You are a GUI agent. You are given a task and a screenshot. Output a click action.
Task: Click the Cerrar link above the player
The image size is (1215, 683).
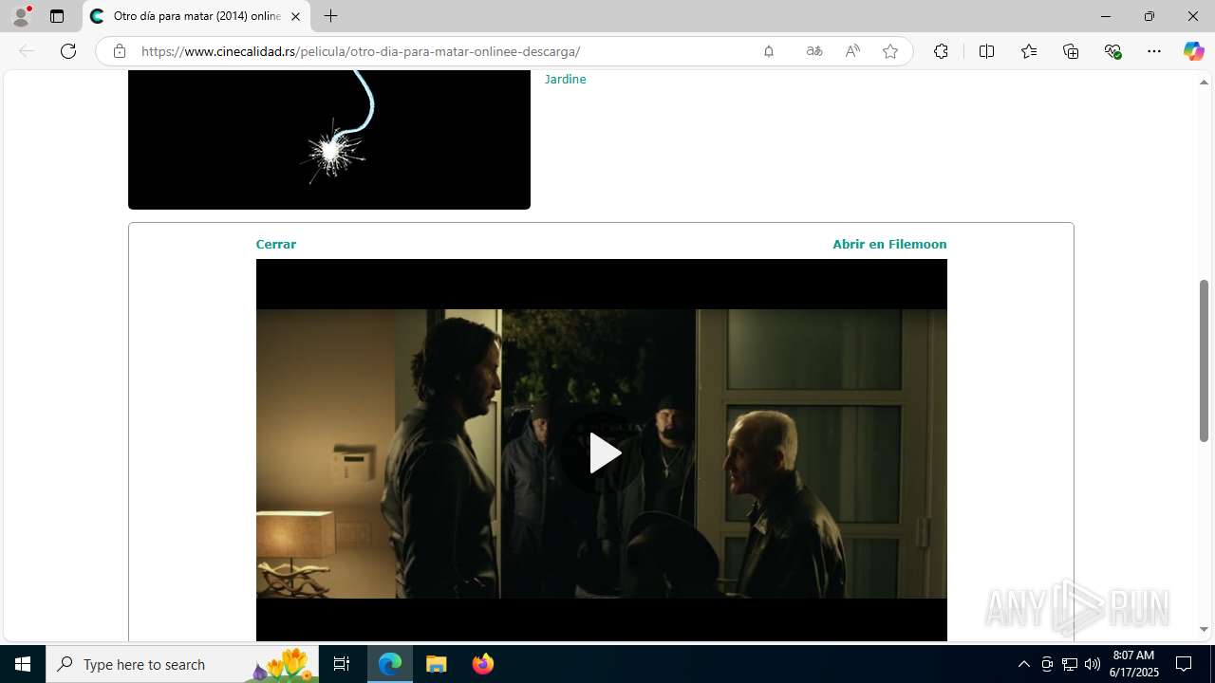275,244
